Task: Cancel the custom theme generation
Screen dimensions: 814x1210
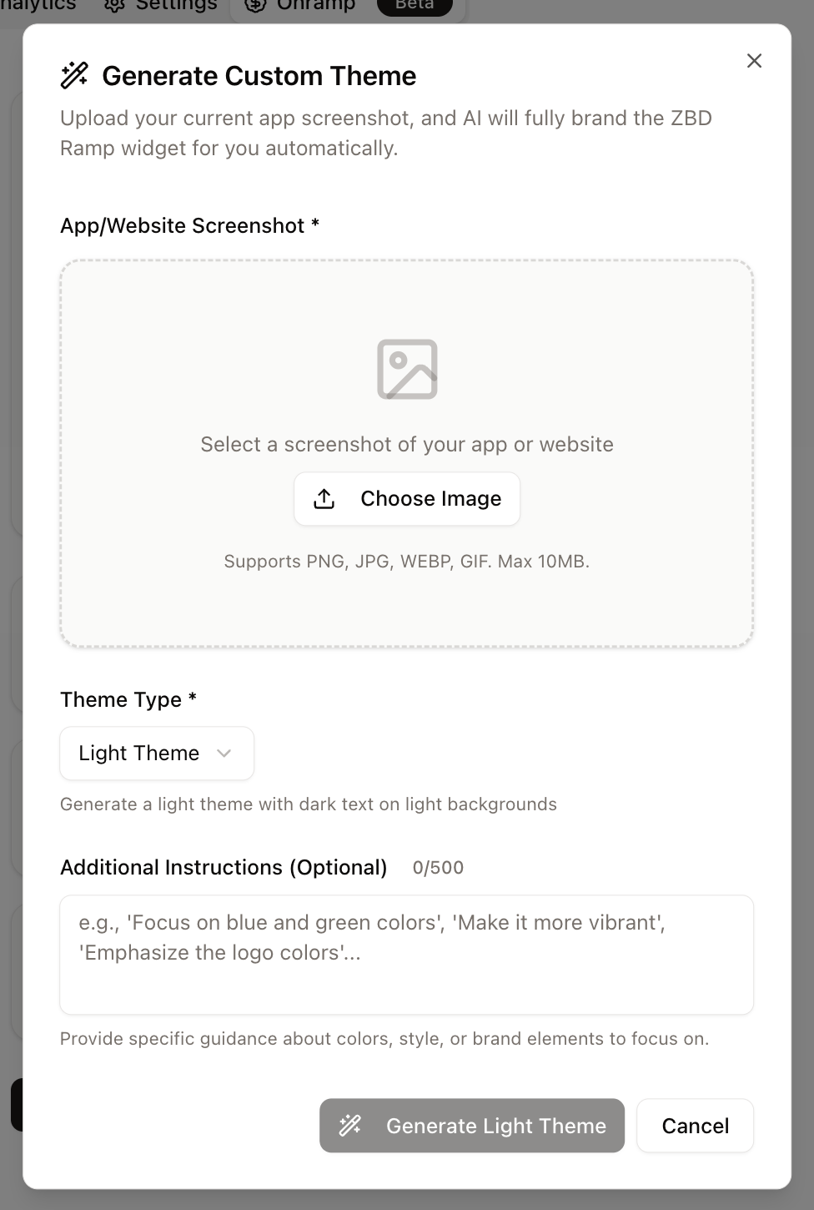Action: 695,1126
